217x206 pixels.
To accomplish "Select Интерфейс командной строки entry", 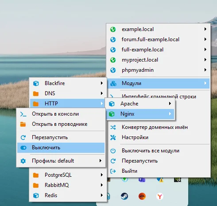I will tap(159, 97).
